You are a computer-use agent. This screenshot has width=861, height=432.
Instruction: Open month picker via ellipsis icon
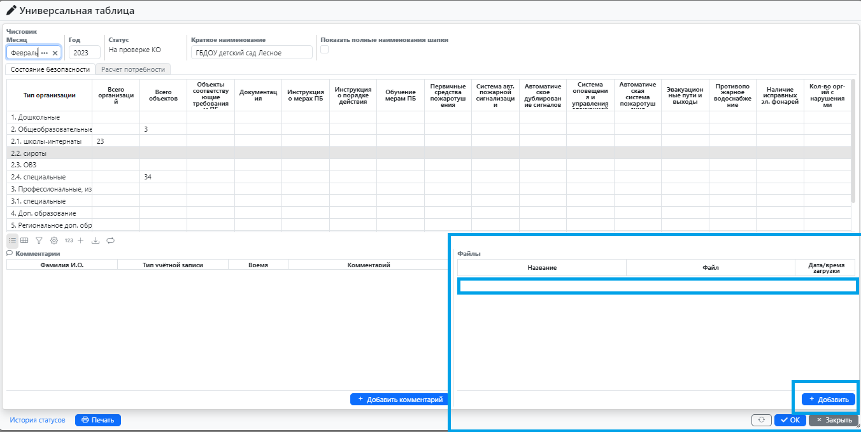(x=45, y=53)
